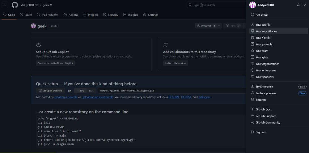Click Get started with GitHub Copilot

55,63
